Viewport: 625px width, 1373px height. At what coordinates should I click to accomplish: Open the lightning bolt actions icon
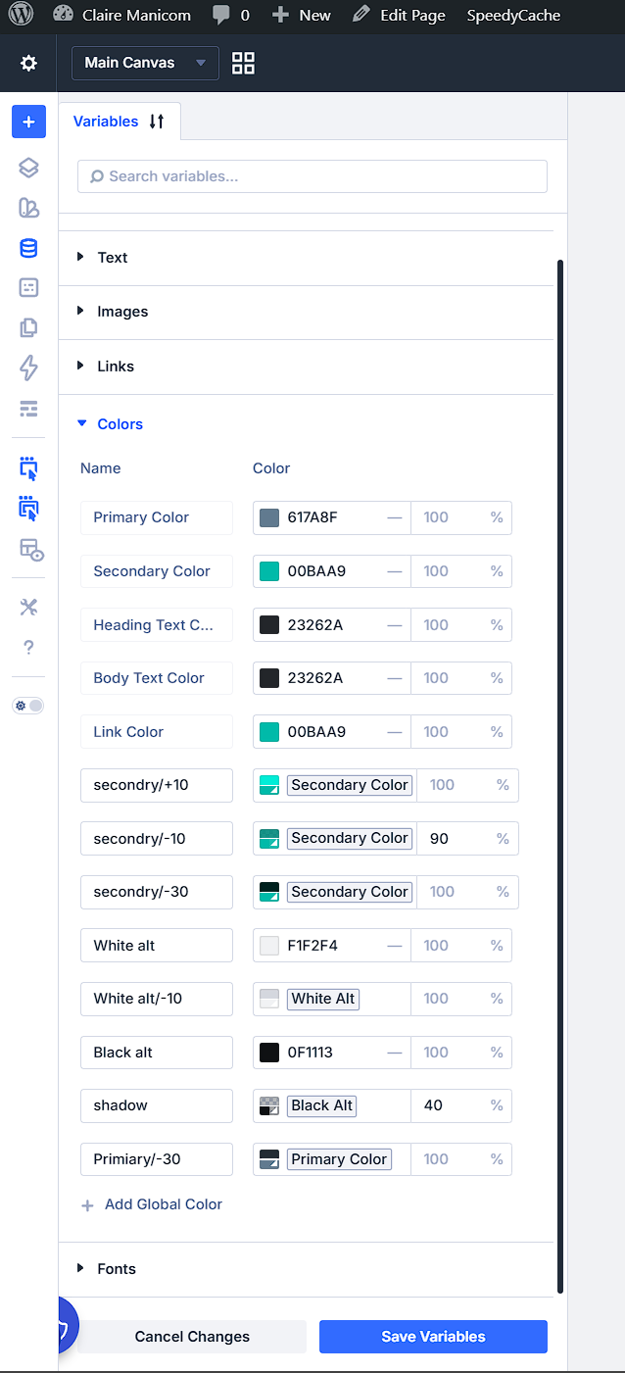click(x=28, y=368)
